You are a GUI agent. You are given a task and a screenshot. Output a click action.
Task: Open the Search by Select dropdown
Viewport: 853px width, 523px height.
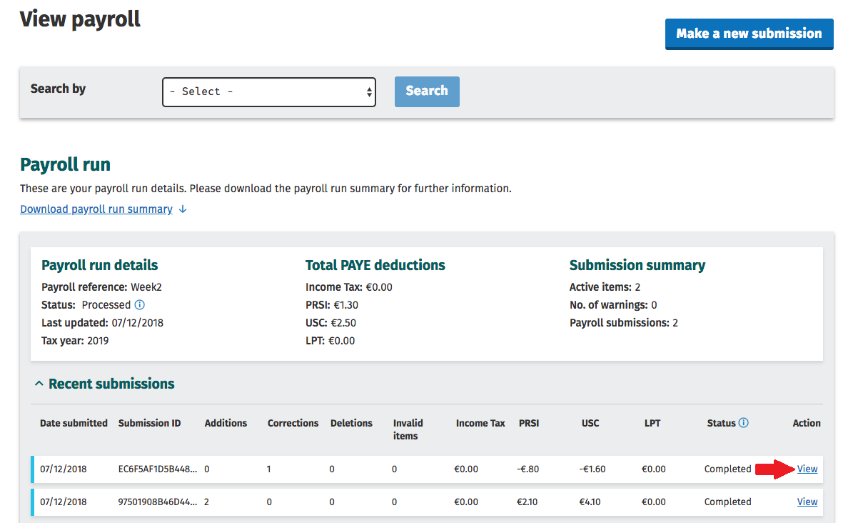[x=268, y=92]
